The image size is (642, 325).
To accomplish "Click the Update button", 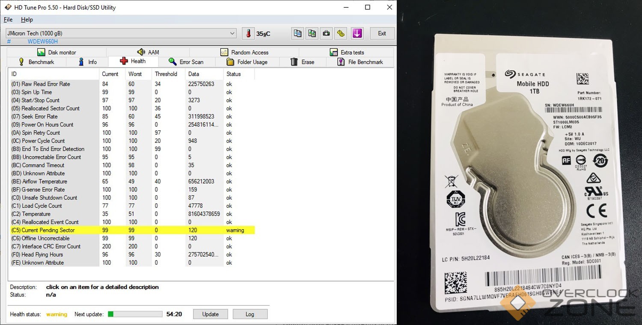I will pyautogui.click(x=210, y=314).
